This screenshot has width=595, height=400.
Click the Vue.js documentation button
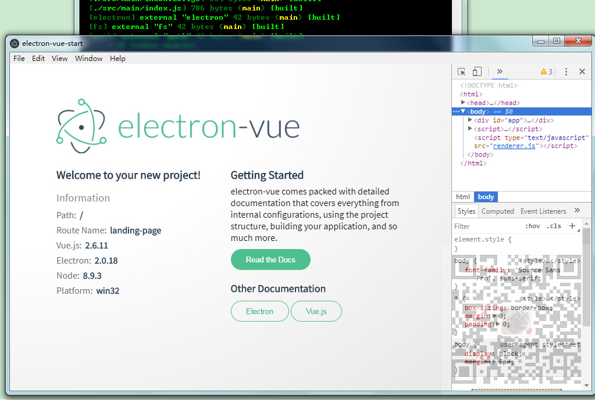coord(316,311)
